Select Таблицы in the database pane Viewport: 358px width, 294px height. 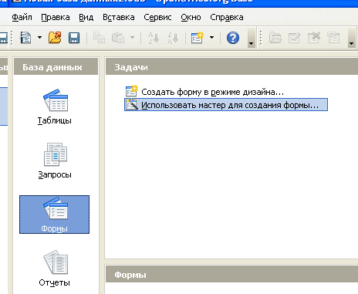coord(55,106)
